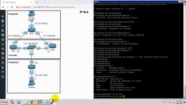Click the terminal scrollbar thumb
The width and height of the screenshot is (186, 105).
point(185,91)
